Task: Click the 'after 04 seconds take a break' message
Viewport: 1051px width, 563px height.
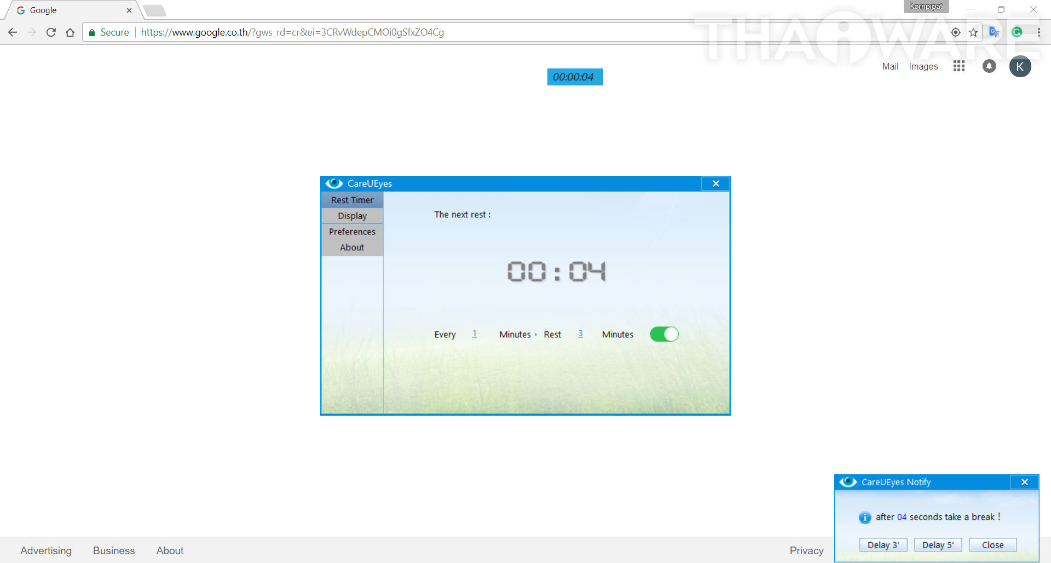Action: 938,517
